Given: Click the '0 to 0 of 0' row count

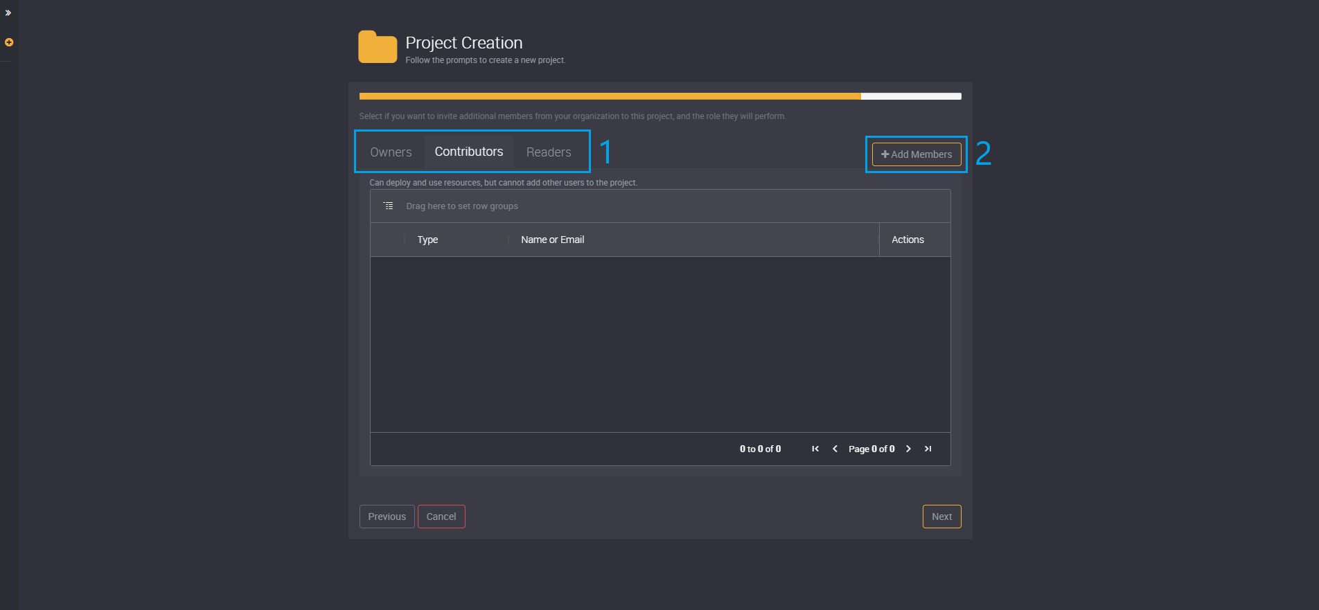Looking at the screenshot, I should [x=760, y=449].
